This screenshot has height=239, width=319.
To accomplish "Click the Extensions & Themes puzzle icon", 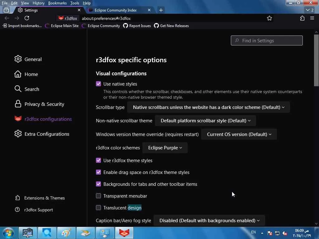I will pyautogui.click(x=17, y=198).
